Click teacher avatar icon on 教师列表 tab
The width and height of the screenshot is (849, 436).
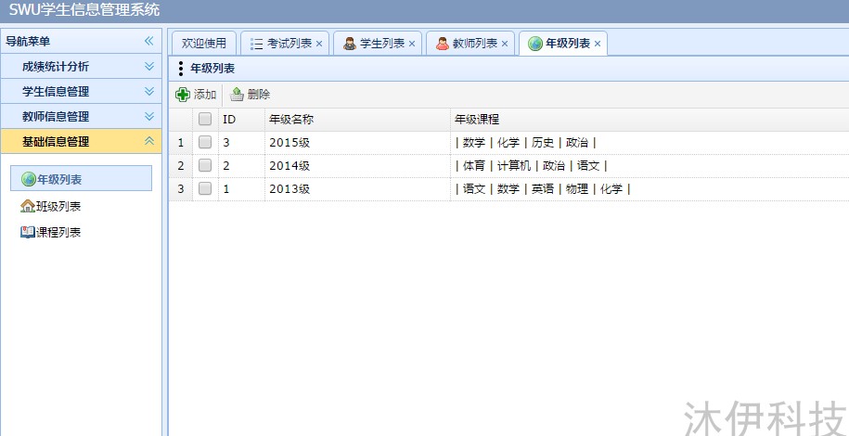(443, 44)
